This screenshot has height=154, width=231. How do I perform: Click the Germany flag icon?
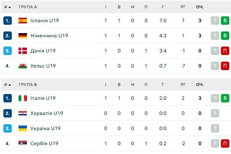coord(23,36)
